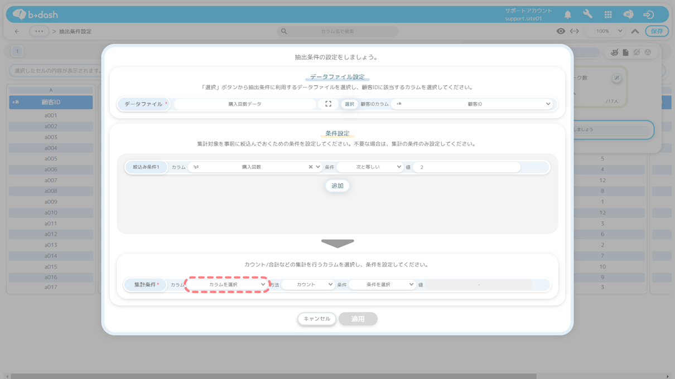Click the b→dash logo in the header
Viewport: 675px width, 379px height.
coord(35,14)
